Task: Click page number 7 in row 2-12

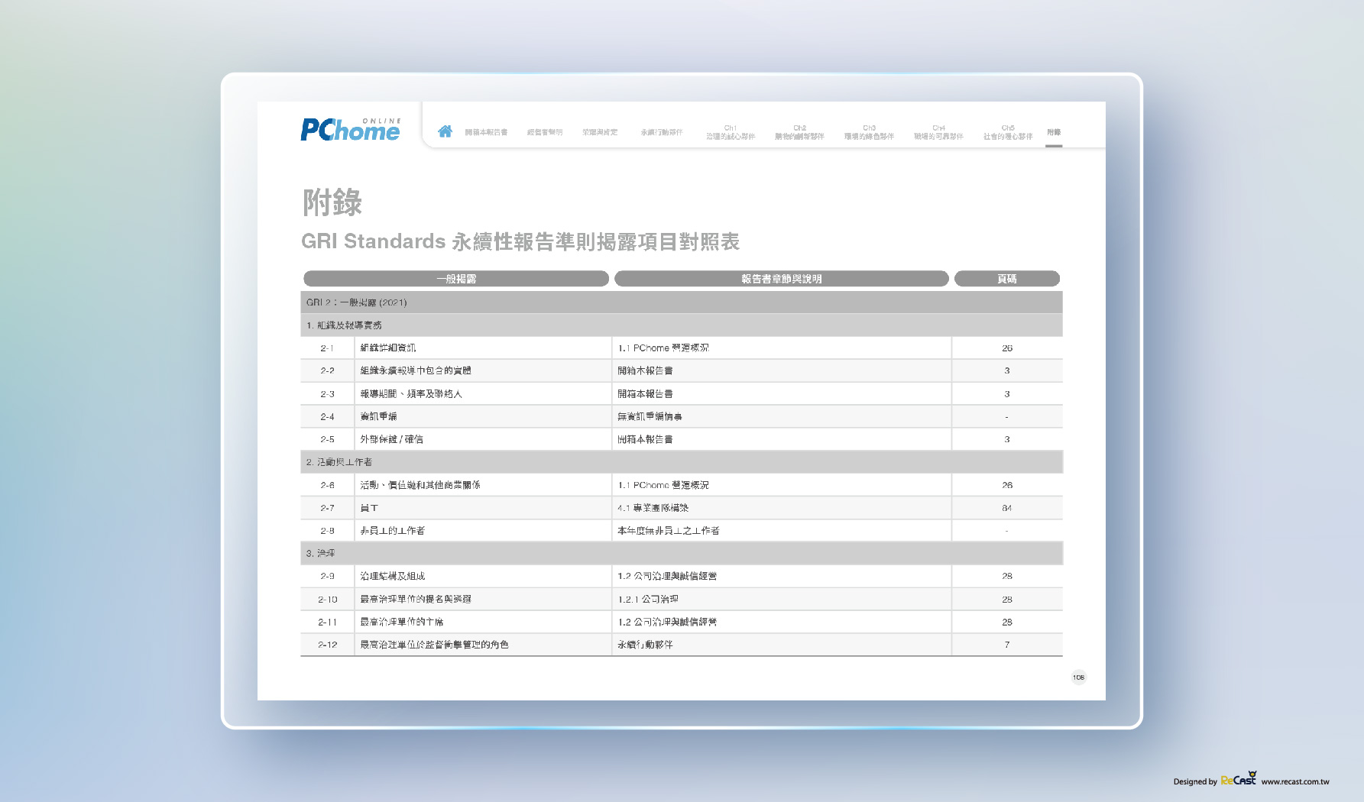Action: [1007, 645]
